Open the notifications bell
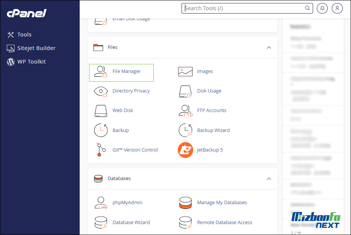Image resolution: width=351 pixels, height=235 pixels. pos(322,8)
